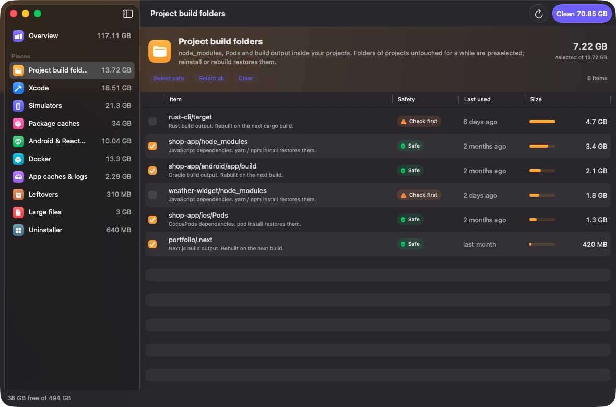Click the Check first badge on weather-widget/node_modules

419,195
